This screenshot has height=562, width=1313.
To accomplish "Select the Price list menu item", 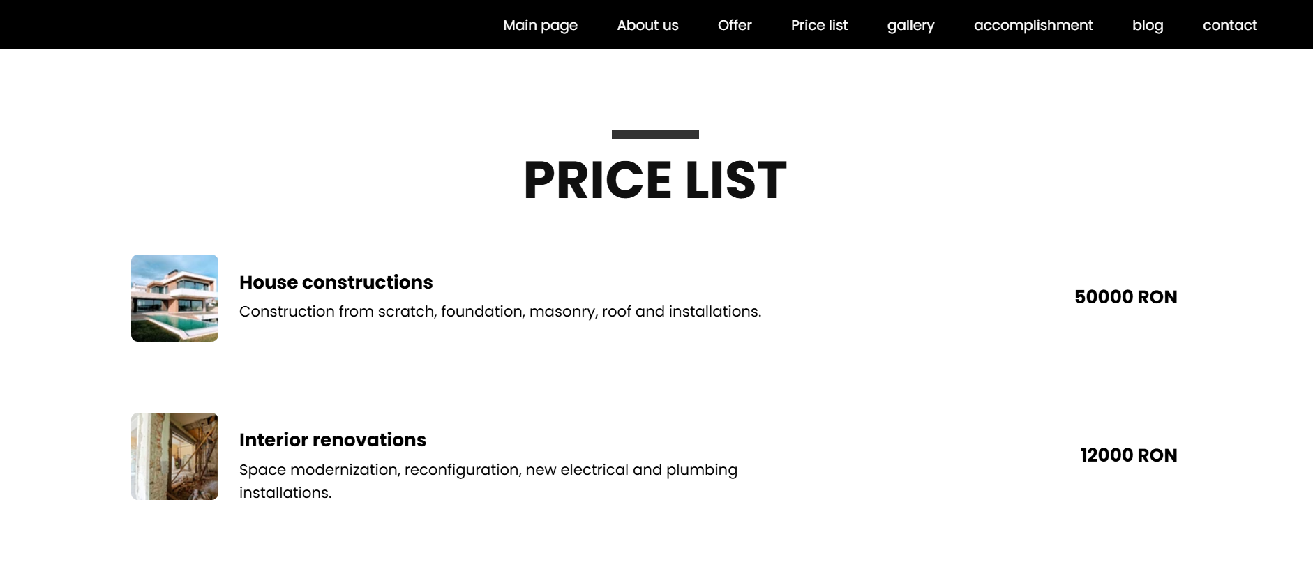I will [x=819, y=25].
